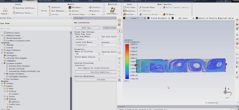Open Cell Zones in Zones group
The width and height of the screenshot is (239, 110).
[x=129, y=7]
